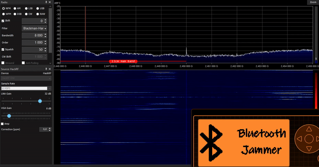Open the Blackman-Harris filter dropdown
The height and width of the screenshot is (167, 319).
tap(34, 28)
